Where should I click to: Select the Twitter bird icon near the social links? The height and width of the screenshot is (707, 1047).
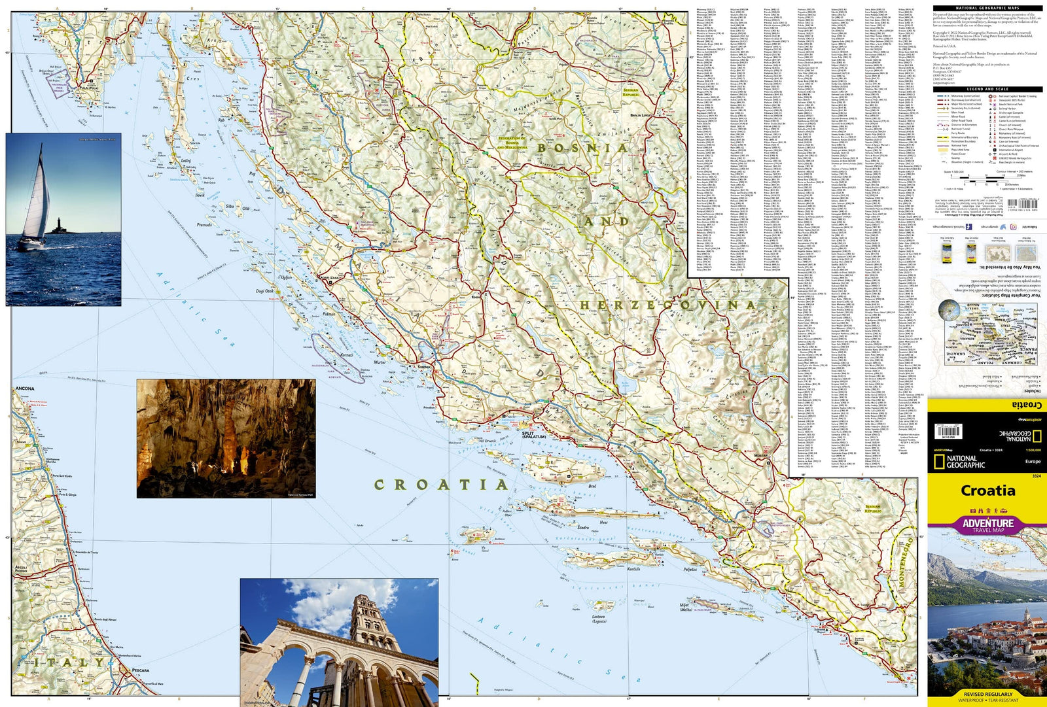click(1003, 225)
